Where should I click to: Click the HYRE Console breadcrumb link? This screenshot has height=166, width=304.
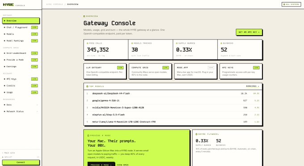(55, 4)
